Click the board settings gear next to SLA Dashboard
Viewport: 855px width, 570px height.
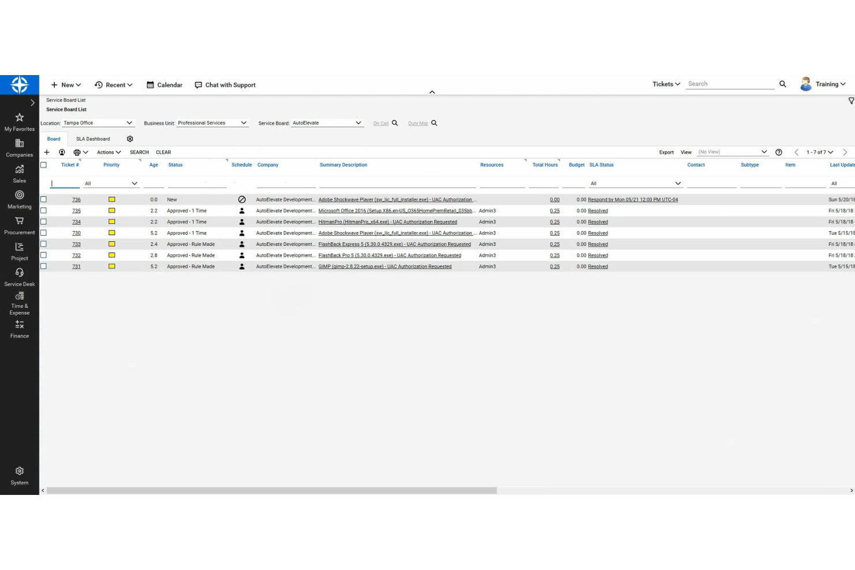point(129,139)
